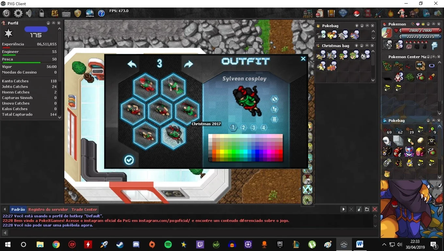Click the footprints icon beside the outfit preview
This screenshot has width=444, height=251.
[275, 109]
